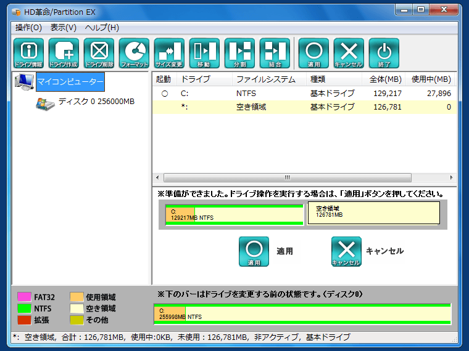
Task: Click Cancel (キャンセル) in the toolbar
Action: (349, 53)
